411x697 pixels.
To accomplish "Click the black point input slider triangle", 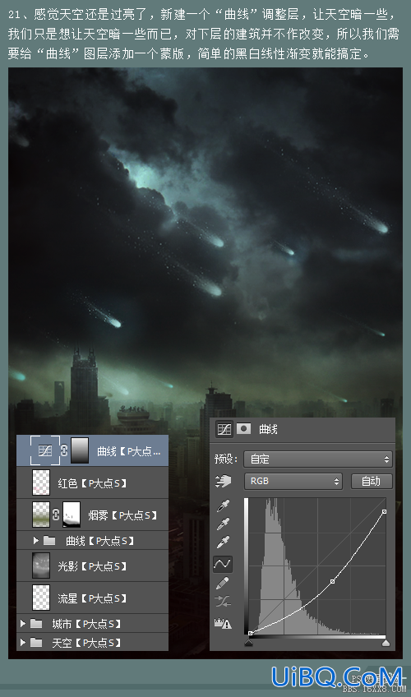I will (x=249, y=642).
